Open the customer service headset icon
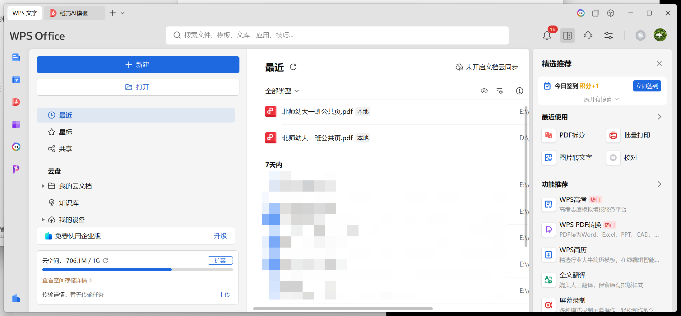681x316 pixels. (588, 35)
